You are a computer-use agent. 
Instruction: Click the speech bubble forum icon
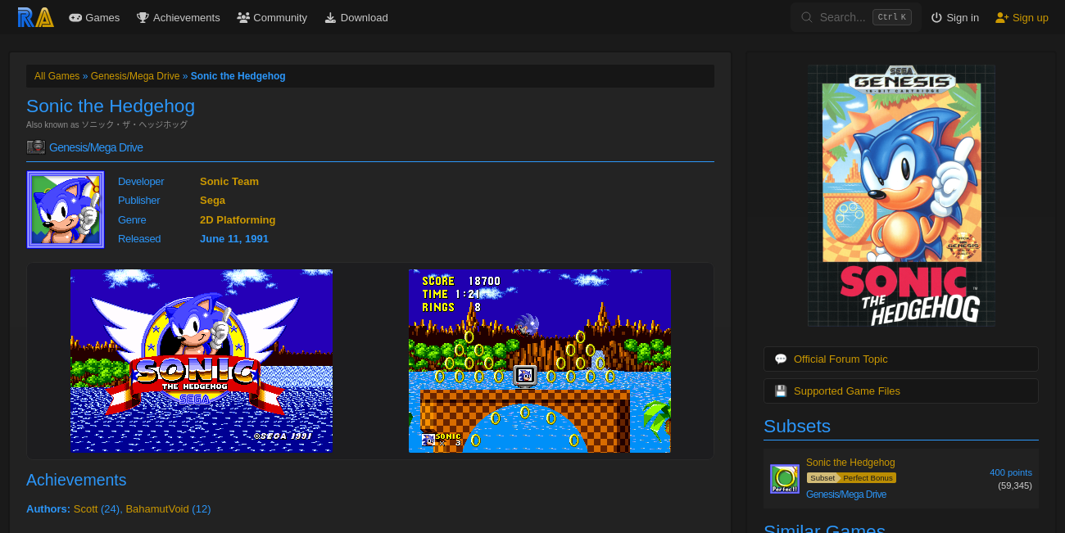click(781, 359)
